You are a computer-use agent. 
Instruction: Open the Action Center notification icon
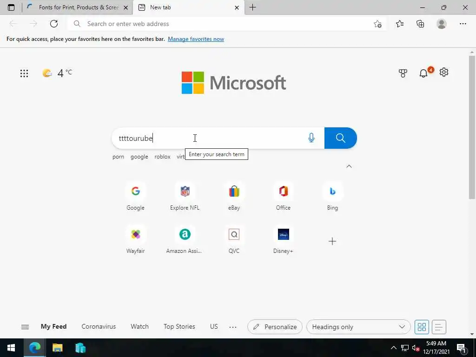tap(461, 348)
